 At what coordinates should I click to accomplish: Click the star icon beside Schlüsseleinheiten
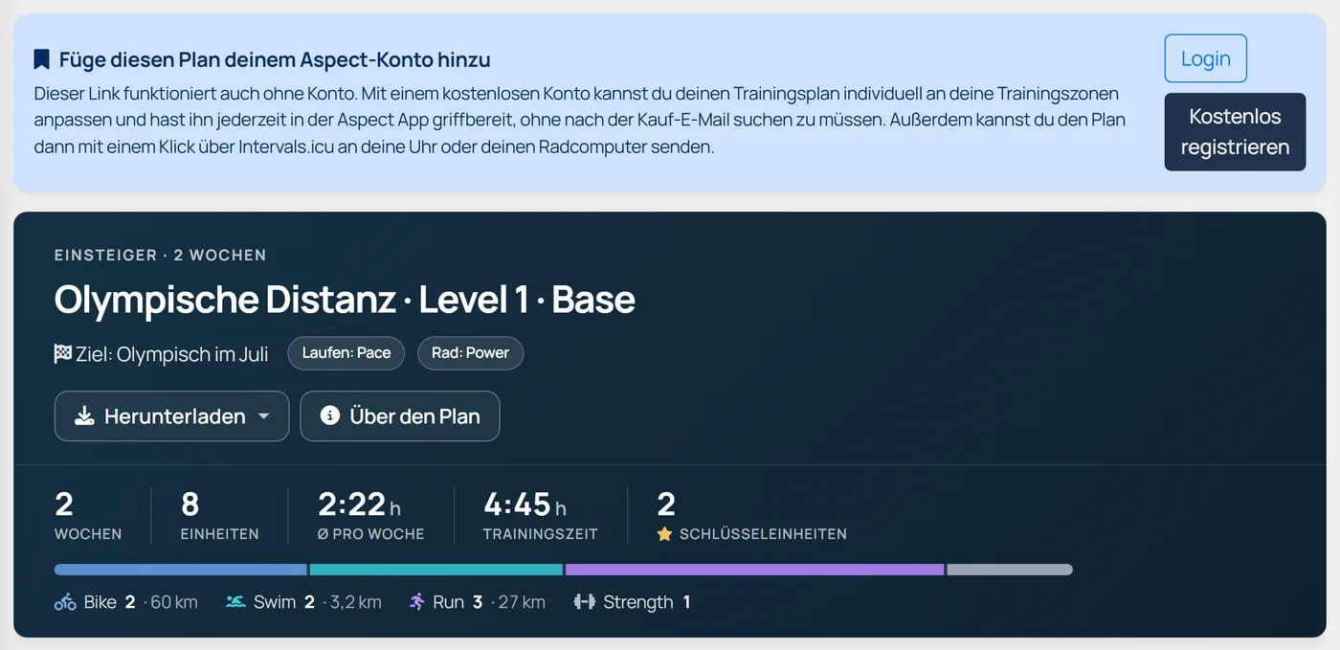click(664, 534)
